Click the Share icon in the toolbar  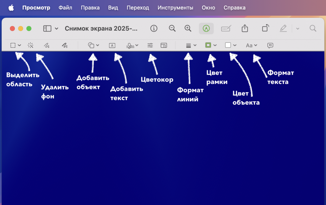click(x=244, y=28)
